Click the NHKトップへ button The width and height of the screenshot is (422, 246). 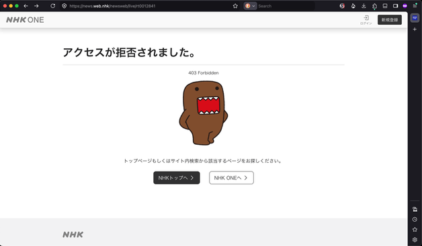177,178
